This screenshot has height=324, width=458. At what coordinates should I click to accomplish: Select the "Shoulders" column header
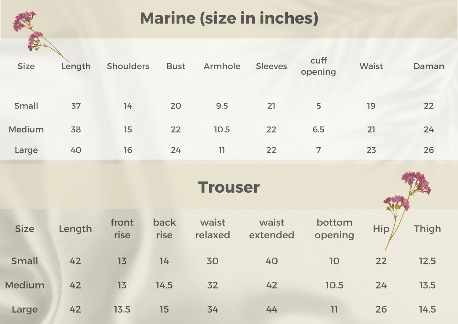pos(128,66)
